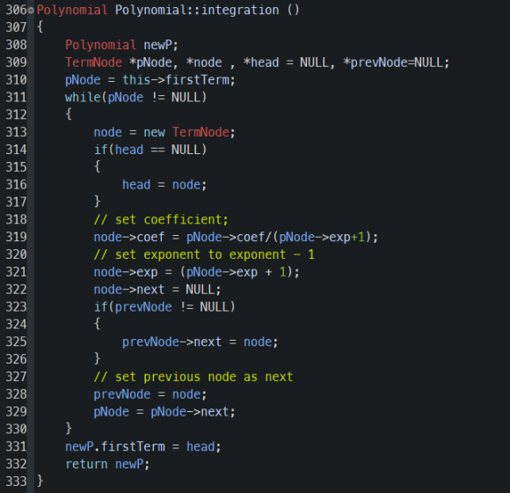
Task: Click the while keyword on line 311
Action: click(83, 98)
